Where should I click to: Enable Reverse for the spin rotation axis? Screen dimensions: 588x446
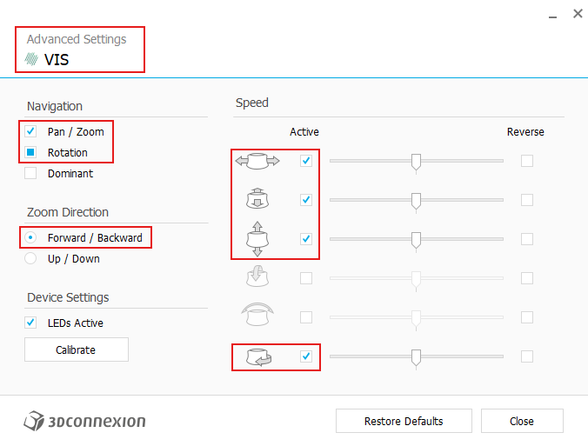pos(526,356)
